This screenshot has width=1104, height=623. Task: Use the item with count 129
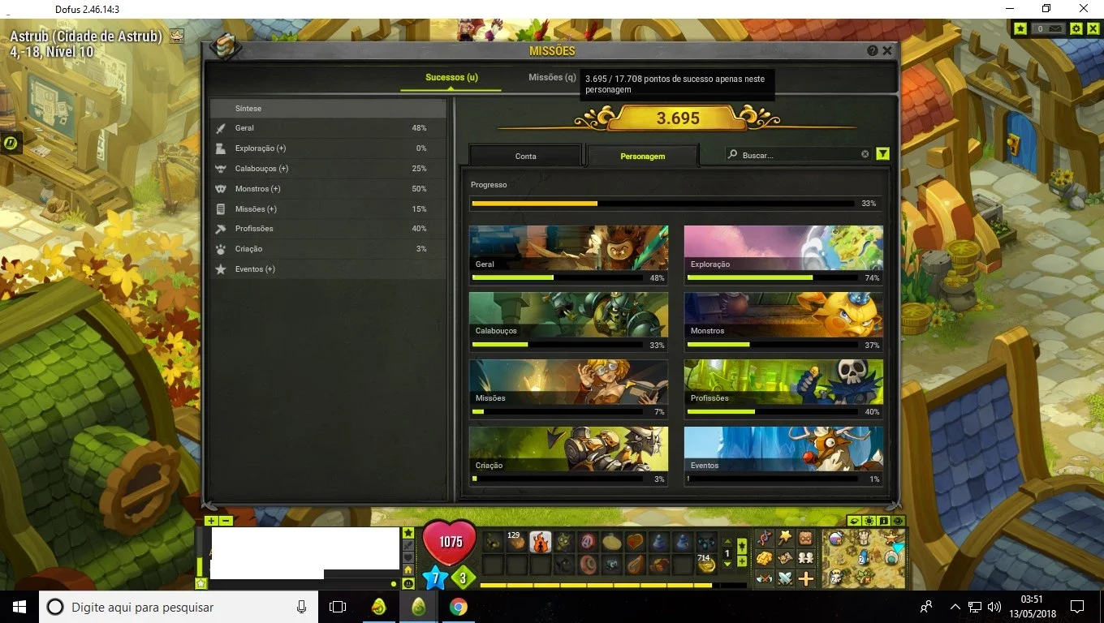tap(516, 542)
